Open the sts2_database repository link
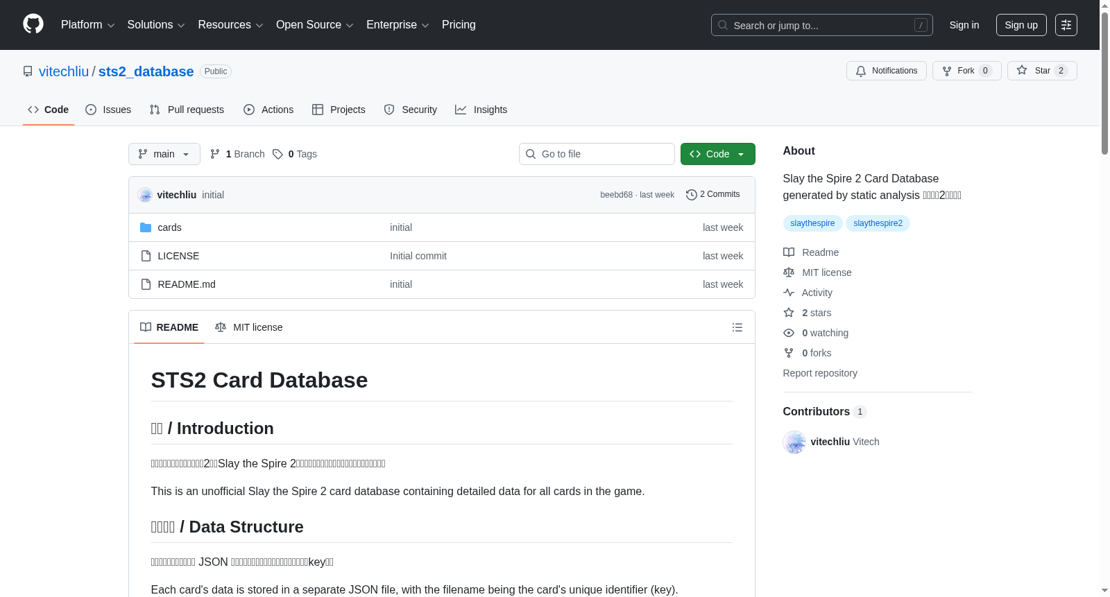This screenshot has height=597, width=1110. tap(146, 71)
